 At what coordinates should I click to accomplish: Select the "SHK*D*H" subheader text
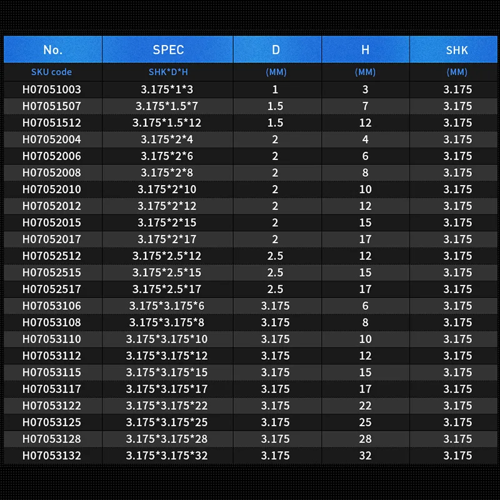tap(167, 72)
